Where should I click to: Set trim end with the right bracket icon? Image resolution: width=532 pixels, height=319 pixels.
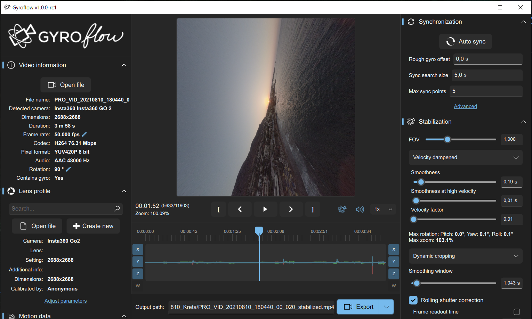click(x=313, y=209)
